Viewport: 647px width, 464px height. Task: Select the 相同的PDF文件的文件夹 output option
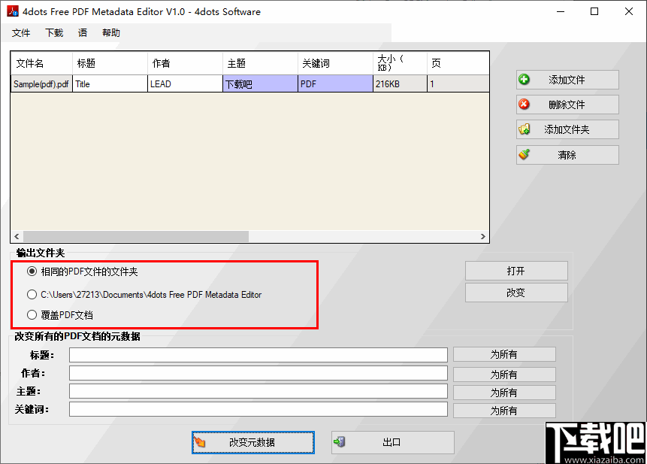pos(31,273)
